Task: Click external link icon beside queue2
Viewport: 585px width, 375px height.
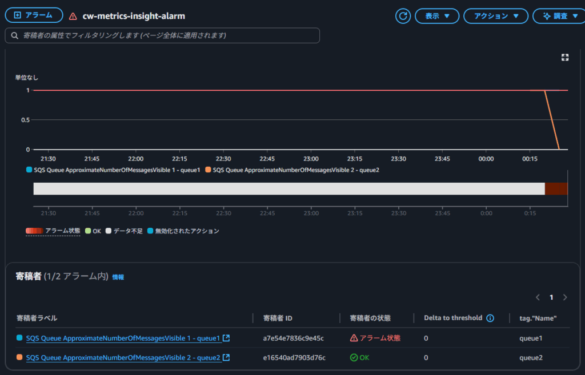Action: 226,357
